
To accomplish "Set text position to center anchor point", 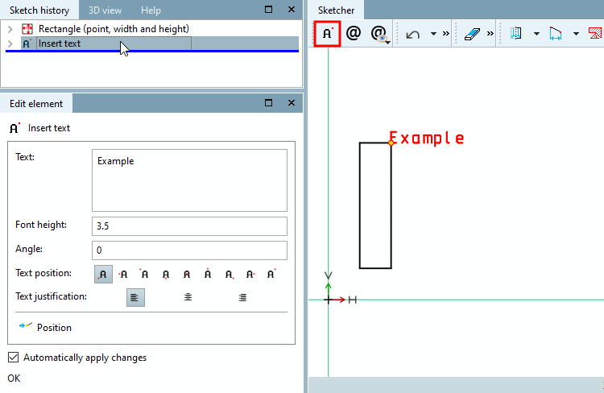I will point(187,274).
